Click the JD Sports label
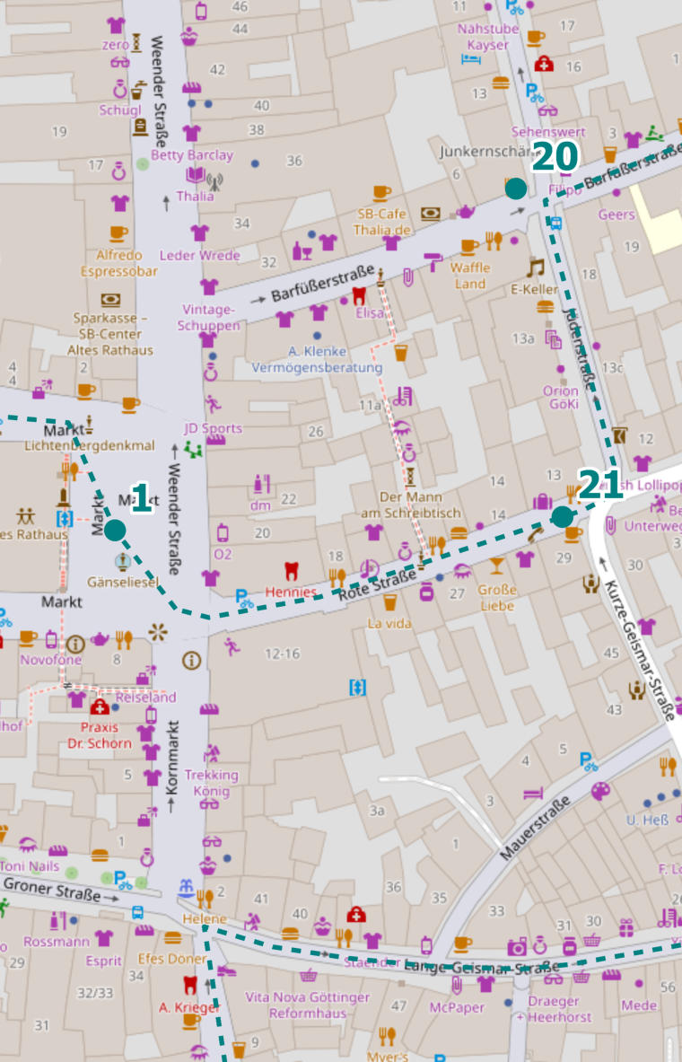Screen dimensions: 682x1062 click(x=213, y=428)
